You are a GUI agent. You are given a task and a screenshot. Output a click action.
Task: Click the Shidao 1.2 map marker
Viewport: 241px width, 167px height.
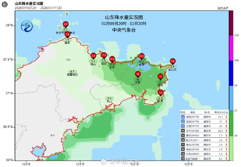tap(160, 93)
